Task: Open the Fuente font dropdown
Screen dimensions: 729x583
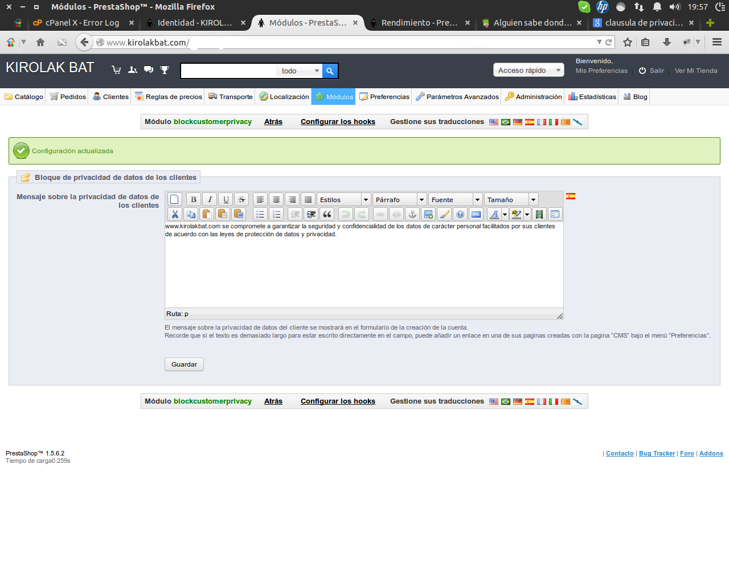Action: (x=456, y=199)
